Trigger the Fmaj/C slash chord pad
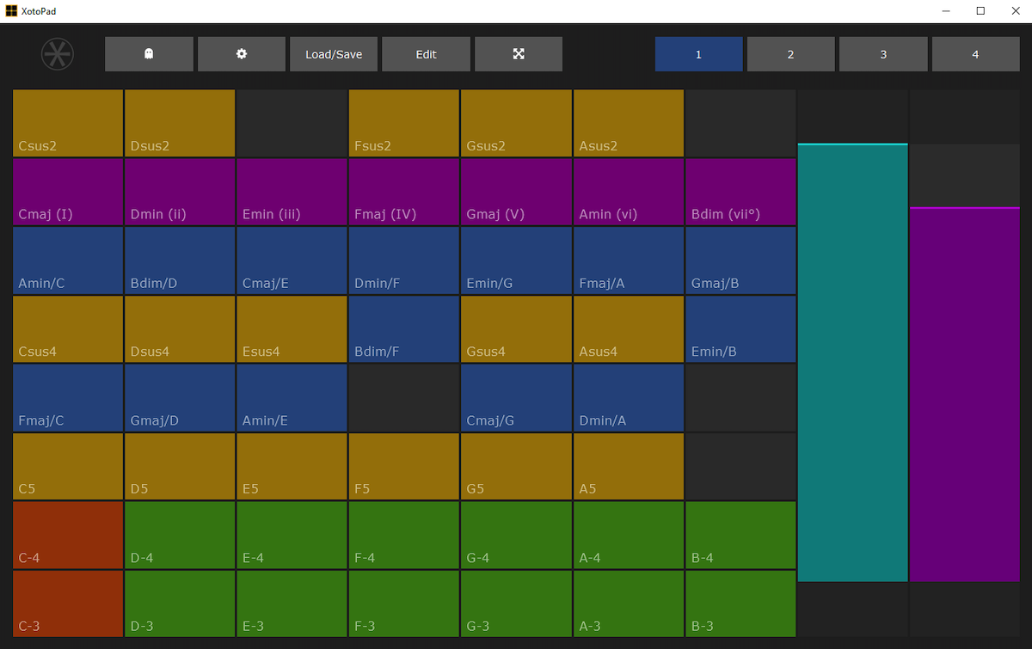 tap(67, 397)
